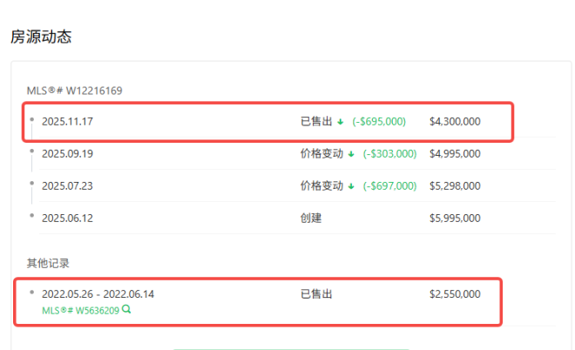This screenshot has height=350, width=575.
Task: Click the $5,298,000 price value
Action: click(x=455, y=185)
